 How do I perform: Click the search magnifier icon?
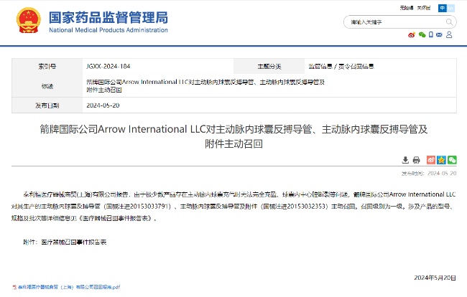tap(450, 22)
